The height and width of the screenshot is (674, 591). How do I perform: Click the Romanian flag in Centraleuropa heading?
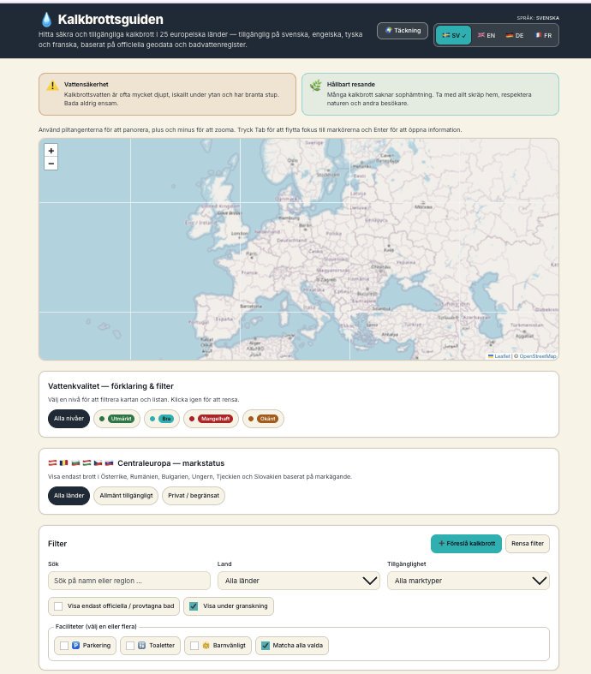64,463
